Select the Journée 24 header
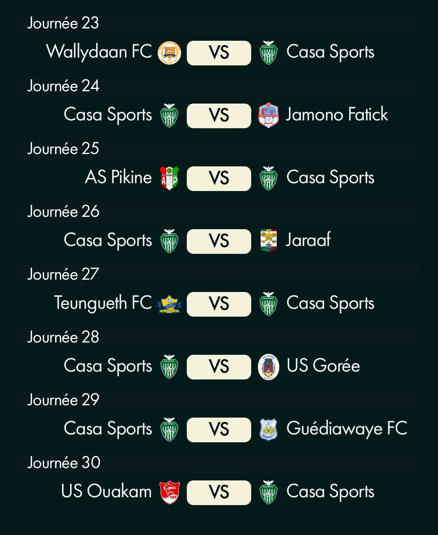This screenshot has height=535, width=438. pos(219,86)
